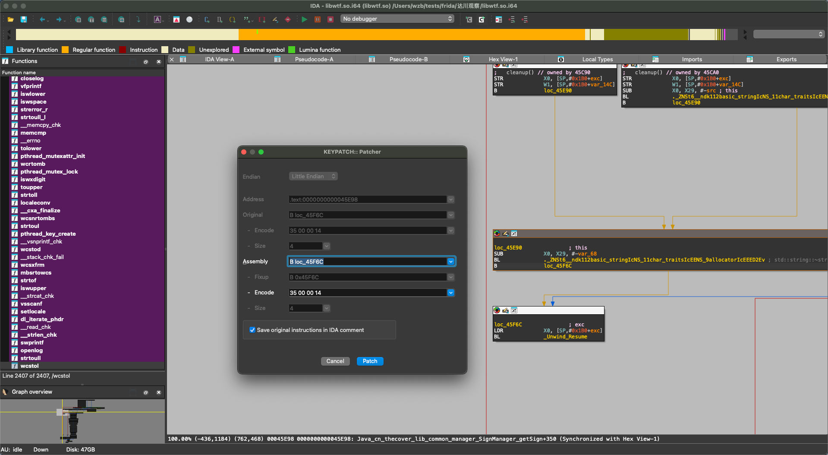Toggle Save original instructions in IDA comment
Image resolution: width=828 pixels, height=455 pixels.
(x=252, y=330)
